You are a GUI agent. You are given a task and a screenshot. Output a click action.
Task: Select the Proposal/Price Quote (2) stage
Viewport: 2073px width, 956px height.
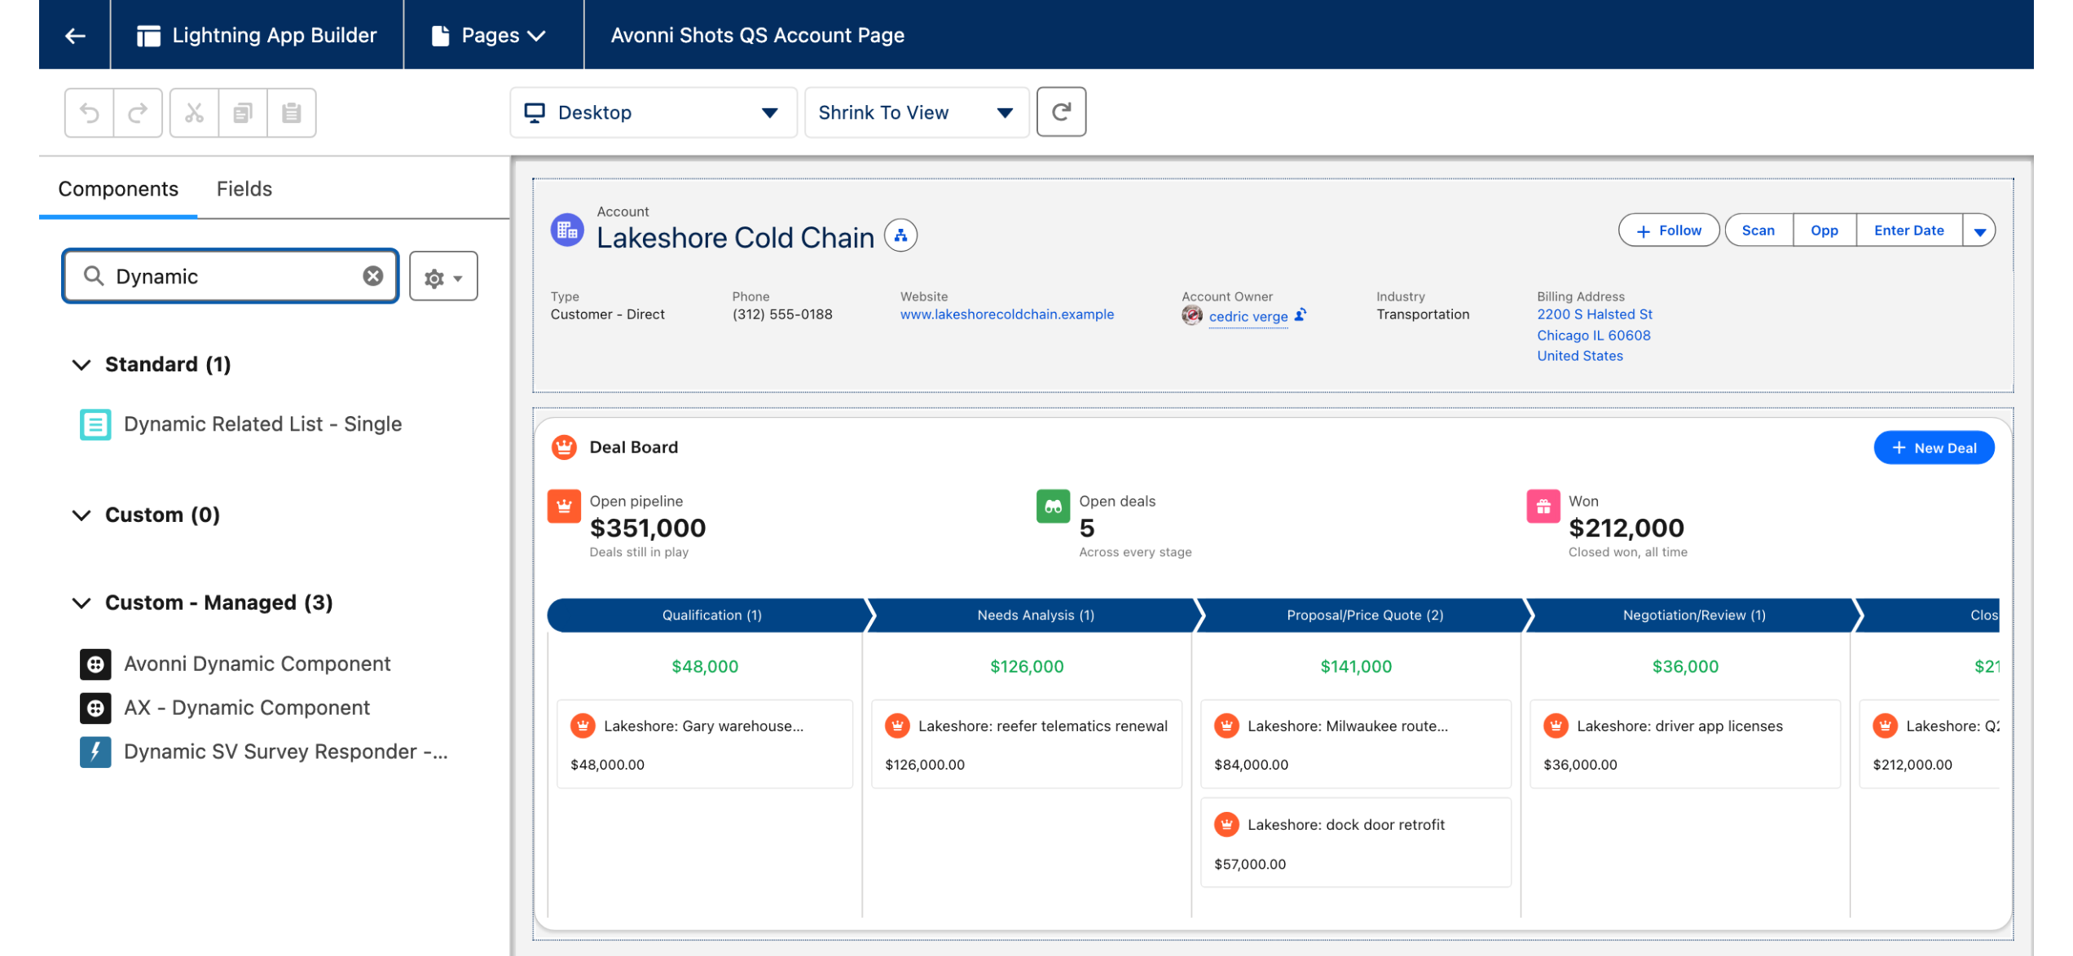(1365, 615)
